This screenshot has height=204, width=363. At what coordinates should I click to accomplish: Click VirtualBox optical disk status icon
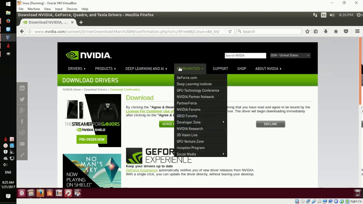[x=303, y=201]
